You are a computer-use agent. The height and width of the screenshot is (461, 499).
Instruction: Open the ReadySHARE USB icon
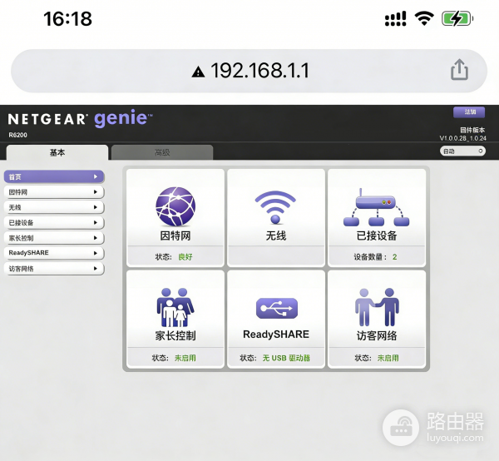click(x=277, y=308)
